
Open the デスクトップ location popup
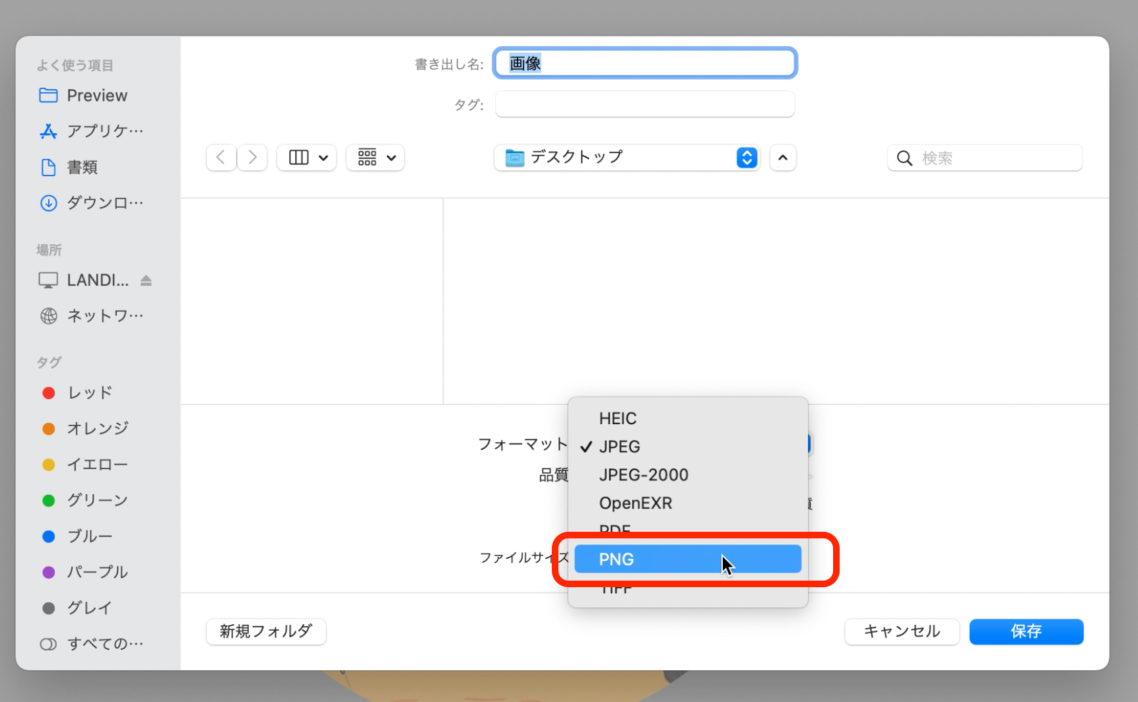click(627, 158)
